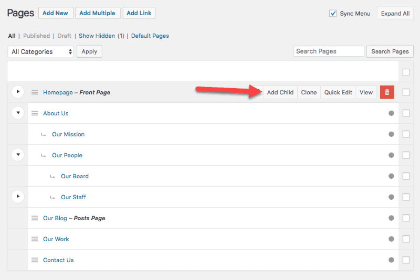Collapse the About Us page tree
Image resolution: width=420 pixels, height=280 pixels.
(x=18, y=113)
